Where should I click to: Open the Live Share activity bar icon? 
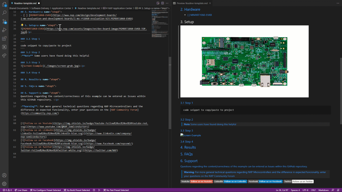click(4, 55)
